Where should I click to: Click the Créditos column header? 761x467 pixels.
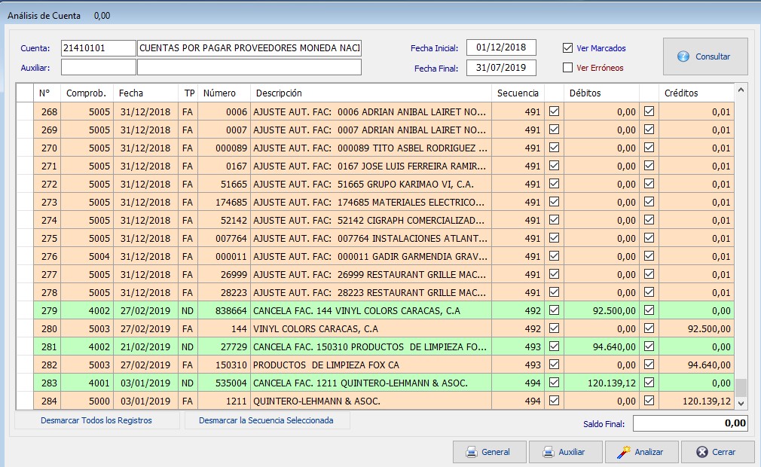(696, 93)
